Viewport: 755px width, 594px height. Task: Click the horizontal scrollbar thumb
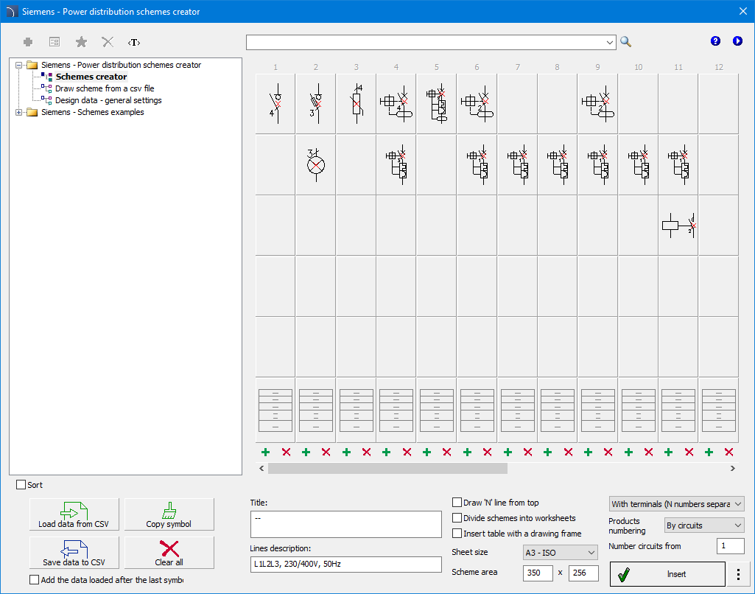click(x=387, y=468)
